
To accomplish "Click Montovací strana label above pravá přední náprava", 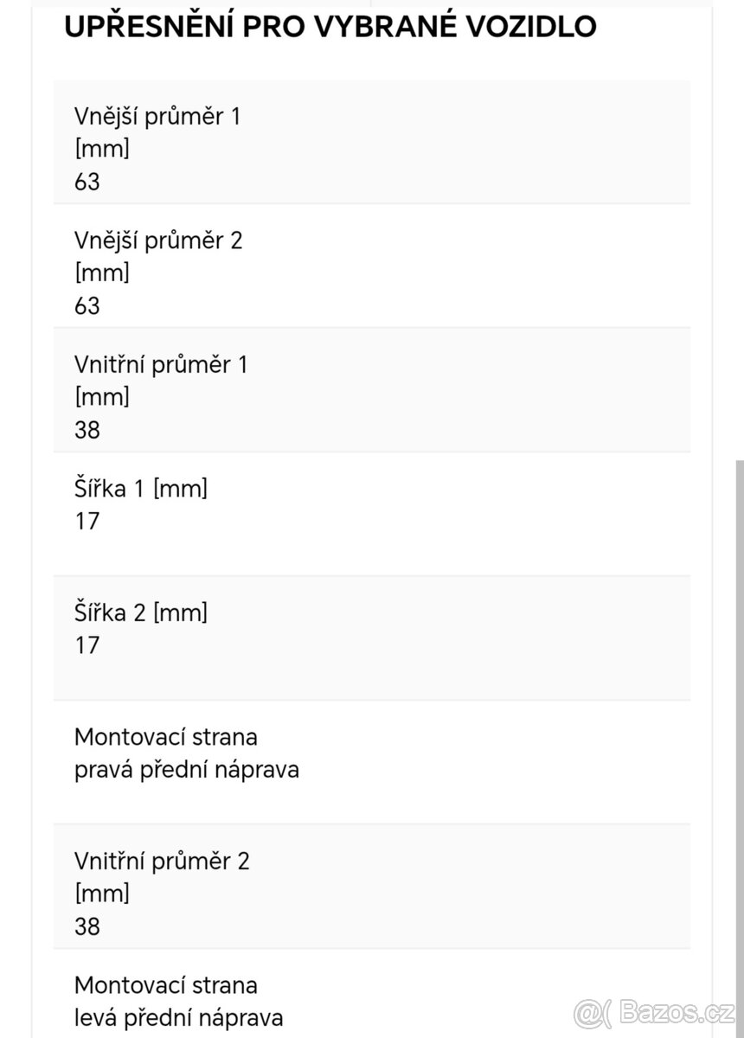I will click(x=166, y=737).
